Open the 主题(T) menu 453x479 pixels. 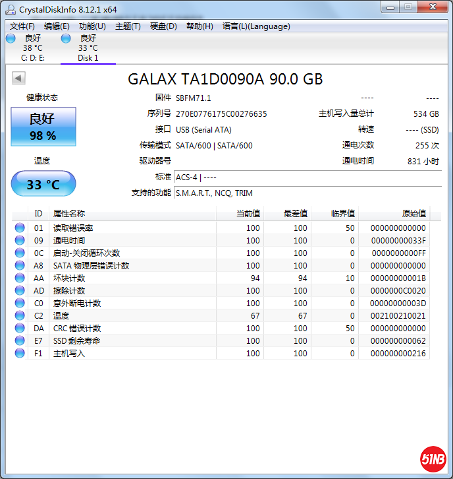(128, 26)
